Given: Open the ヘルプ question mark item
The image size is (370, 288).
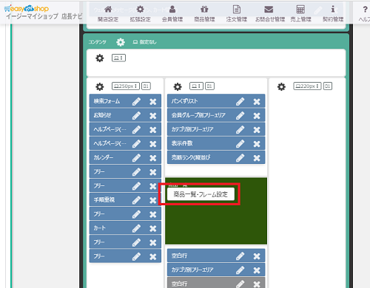Looking at the screenshot, I should [365, 14].
